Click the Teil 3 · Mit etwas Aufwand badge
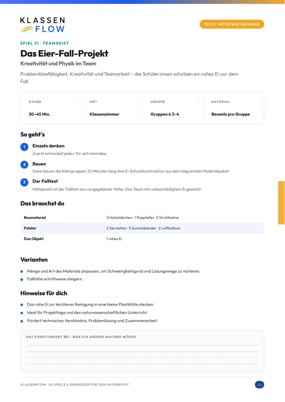This screenshot has width=285, height=402. pos(232,24)
